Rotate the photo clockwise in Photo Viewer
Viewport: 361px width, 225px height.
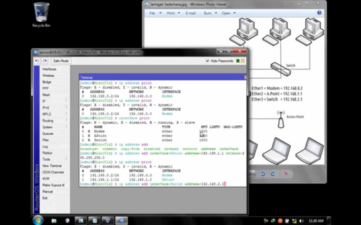(273, 174)
